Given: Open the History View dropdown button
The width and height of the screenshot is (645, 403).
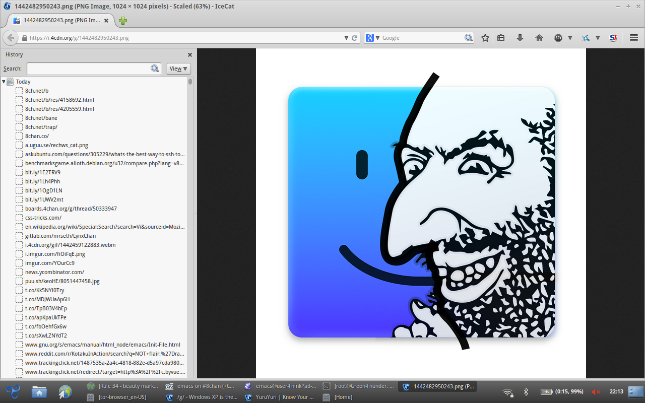Looking at the screenshot, I should click(x=179, y=69).
